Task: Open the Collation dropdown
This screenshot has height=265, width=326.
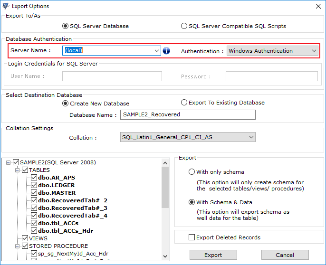Action: pyautogui.click(x=251, y=137)
